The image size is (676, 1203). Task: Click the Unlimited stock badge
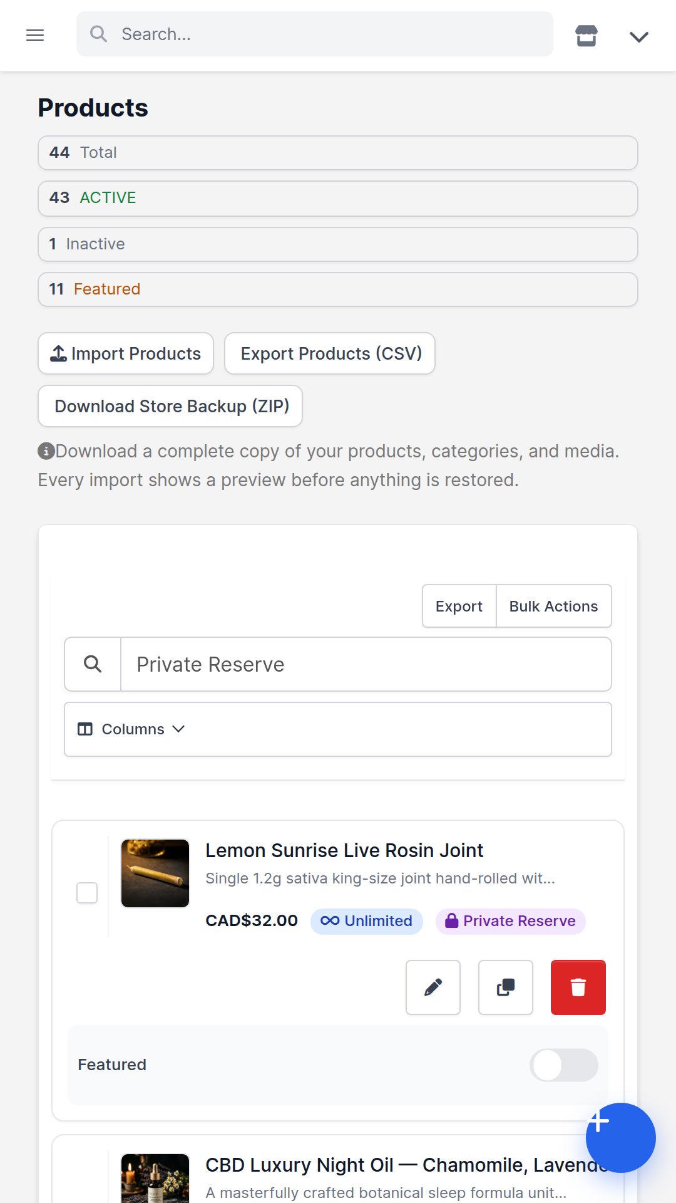click(367, 921)
